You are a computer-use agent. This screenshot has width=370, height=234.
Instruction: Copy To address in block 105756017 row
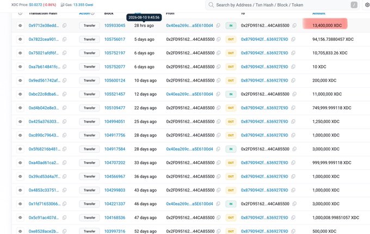[x=293, y=39]
